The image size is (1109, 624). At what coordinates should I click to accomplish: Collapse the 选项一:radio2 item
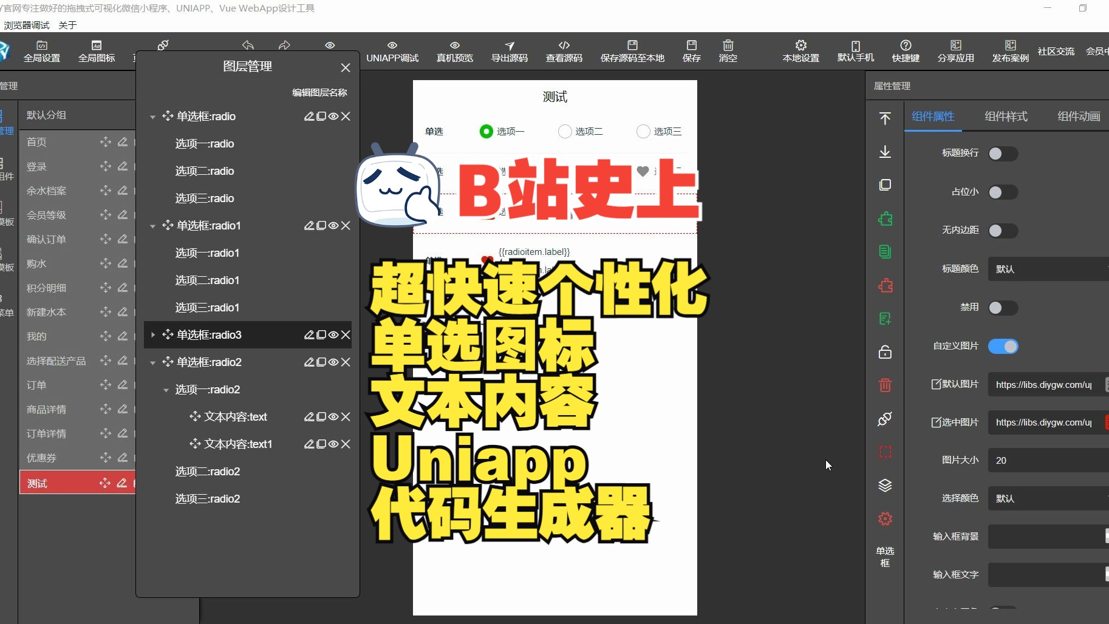[x=166, y=390]
